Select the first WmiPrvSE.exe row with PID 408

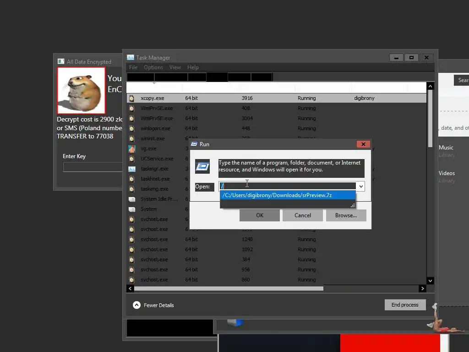[276, 108]
